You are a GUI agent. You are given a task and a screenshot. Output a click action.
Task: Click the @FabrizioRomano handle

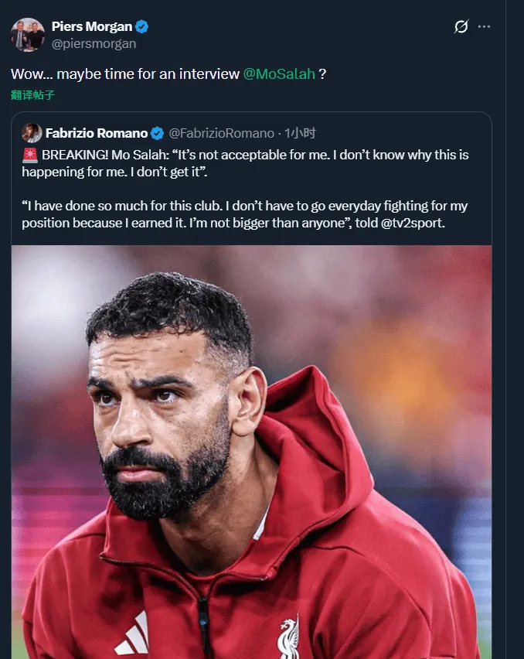tap(221, 133)
